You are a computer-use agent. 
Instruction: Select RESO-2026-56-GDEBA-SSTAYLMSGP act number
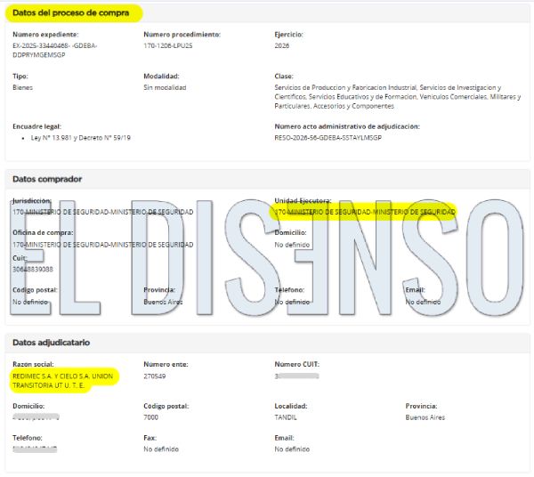tap(328, 138)
